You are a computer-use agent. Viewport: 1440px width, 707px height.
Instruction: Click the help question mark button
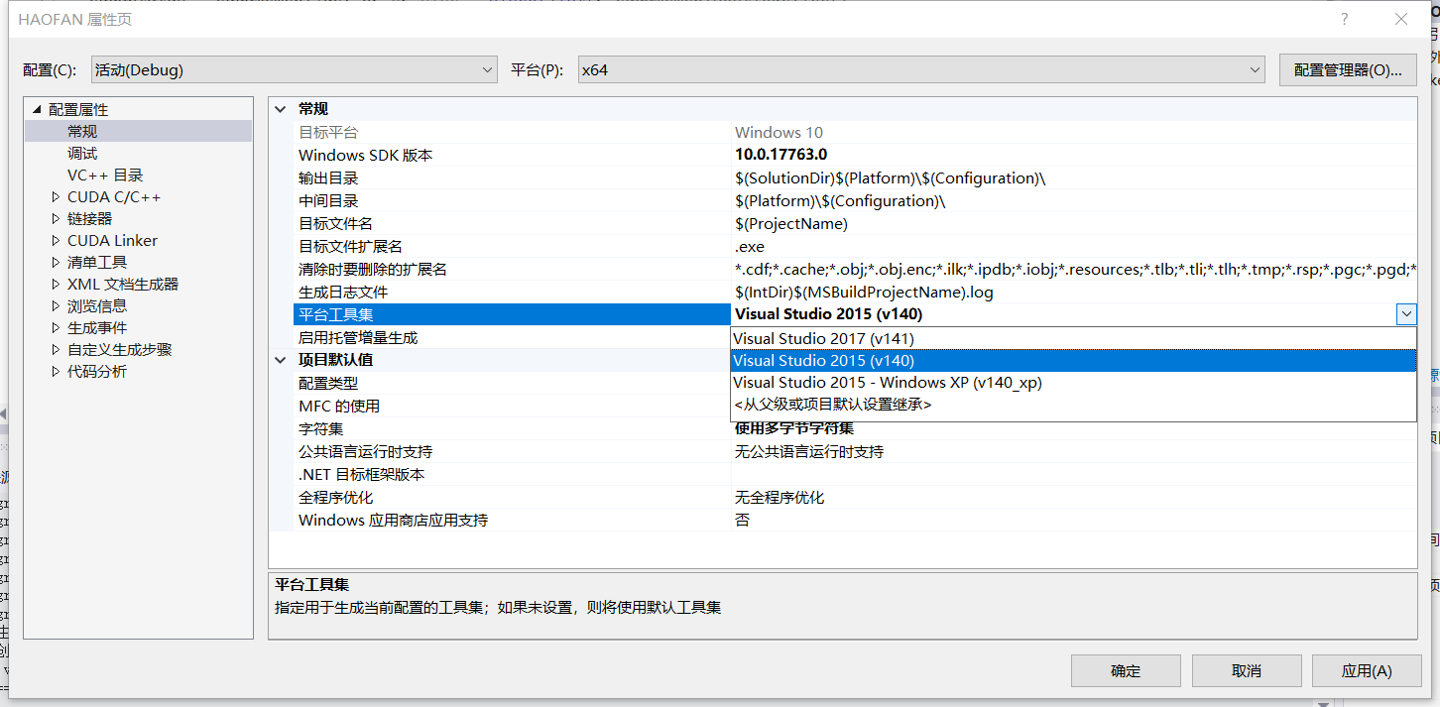1345,19
